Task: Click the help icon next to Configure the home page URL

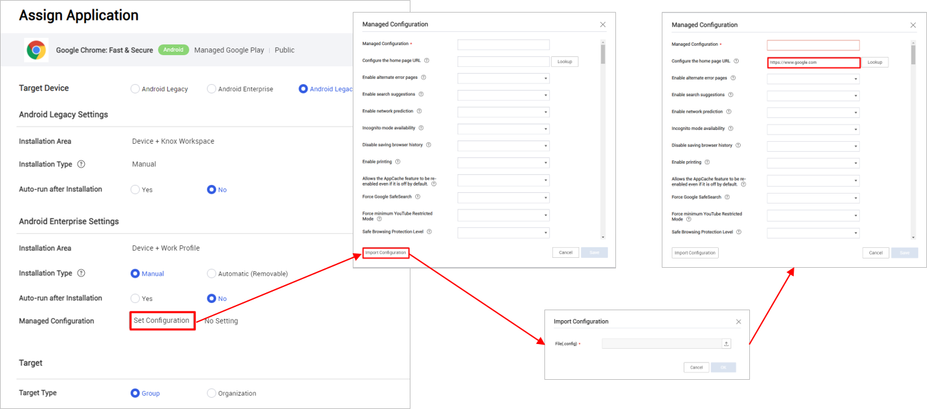Action: pyautogui.click(x=426, y=62)
